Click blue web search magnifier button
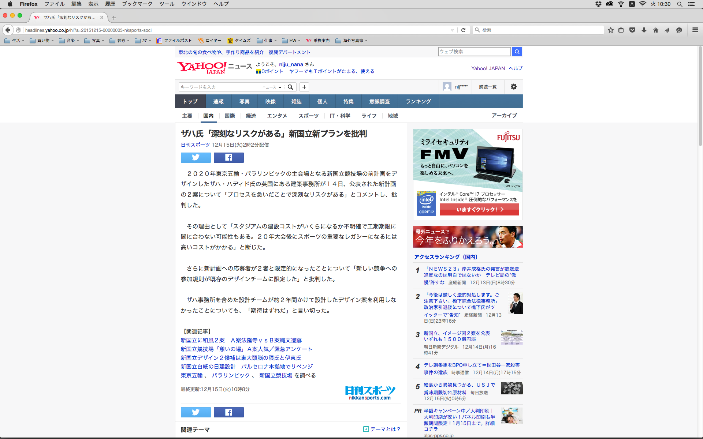703x439 pixels. pos(517,52)
